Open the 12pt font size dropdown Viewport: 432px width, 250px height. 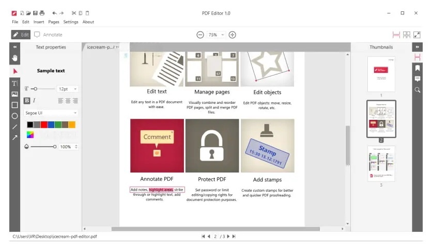click(x=68, y=89)
